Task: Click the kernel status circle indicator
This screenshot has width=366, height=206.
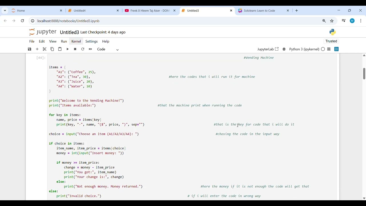Action: [x=323, y=49]
